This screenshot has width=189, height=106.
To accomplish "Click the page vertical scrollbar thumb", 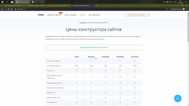I will (x=188, y=27).
